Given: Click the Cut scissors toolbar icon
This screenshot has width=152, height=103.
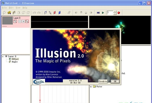Looking at the screenshot, I should point(19,13).
